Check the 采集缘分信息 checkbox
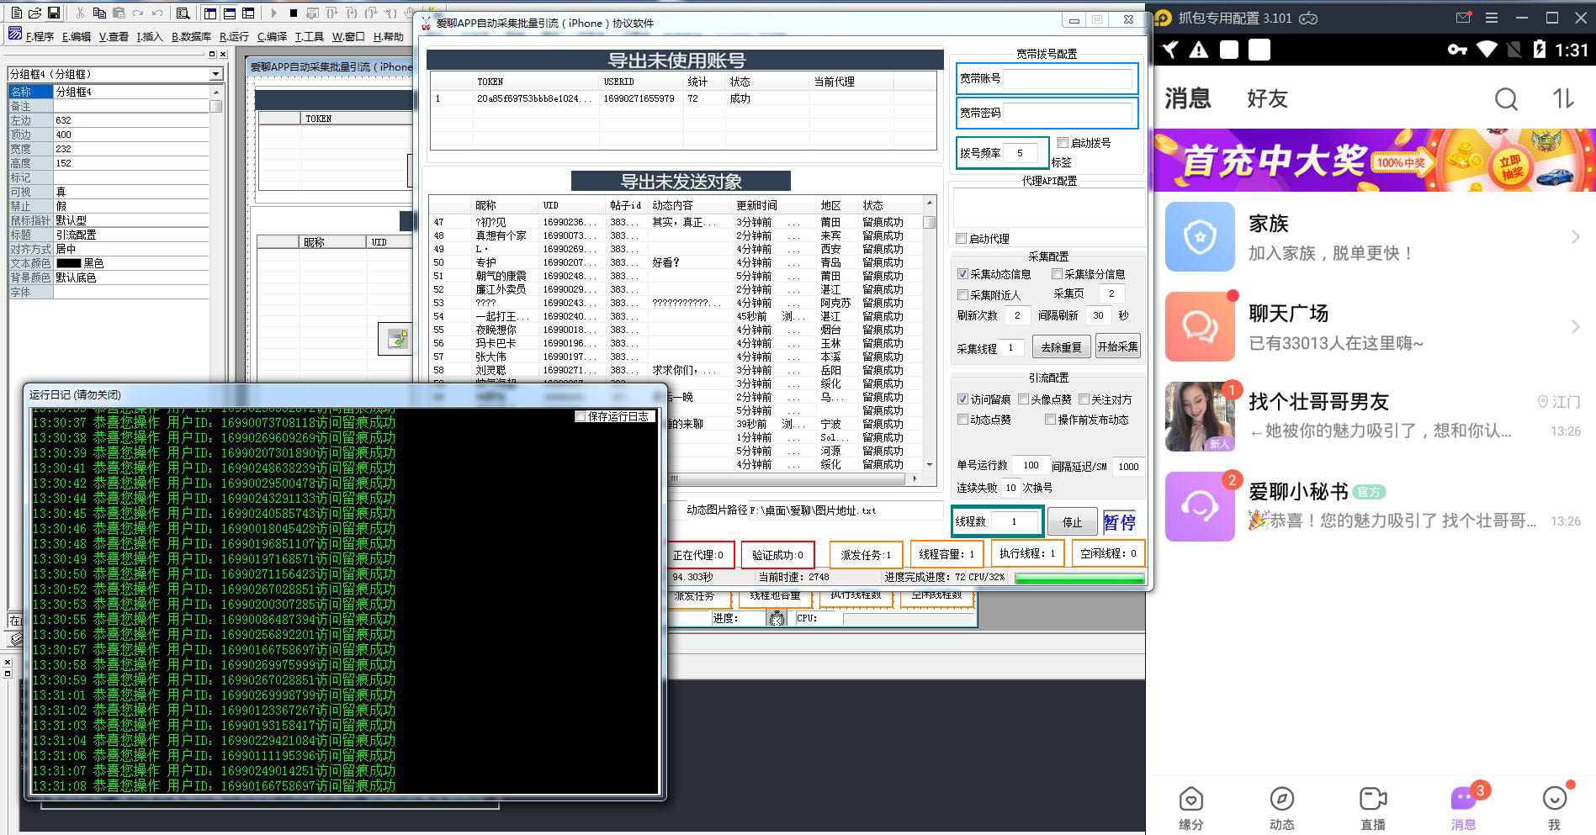The image size is (1596, 835). point(1057,274)
